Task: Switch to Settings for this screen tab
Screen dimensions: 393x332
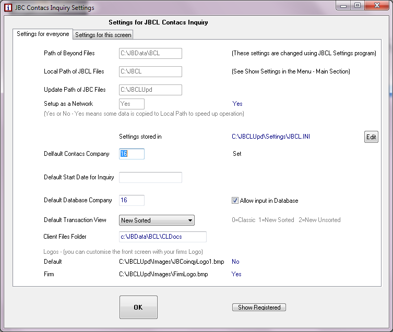Action: [x=103, y=35]
